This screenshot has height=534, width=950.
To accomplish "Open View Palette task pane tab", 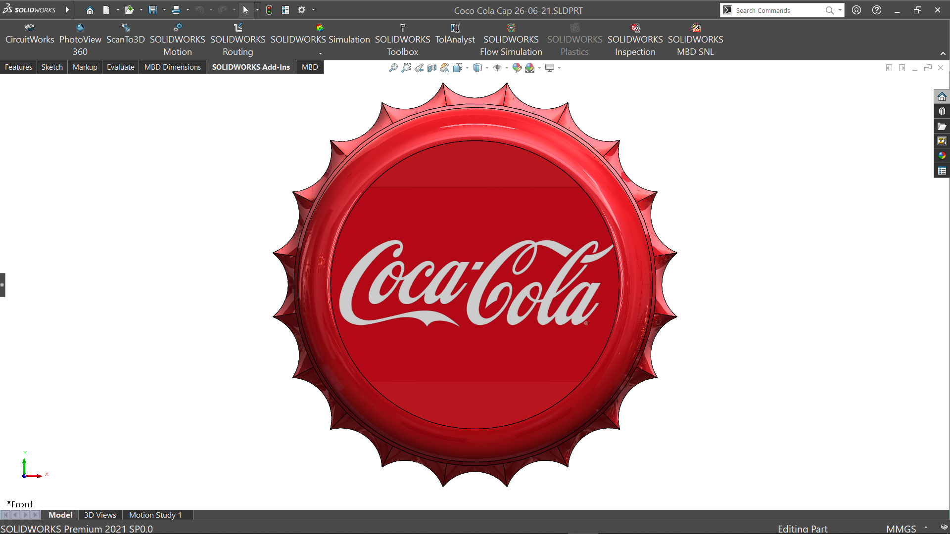I will pos(942,141).
